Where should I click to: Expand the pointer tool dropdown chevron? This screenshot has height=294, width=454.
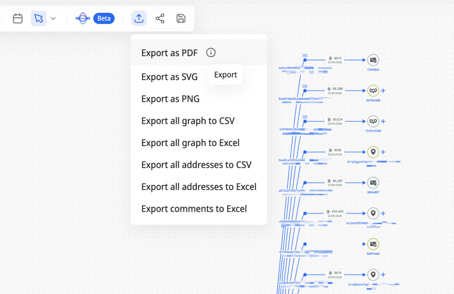coord(53,19)
